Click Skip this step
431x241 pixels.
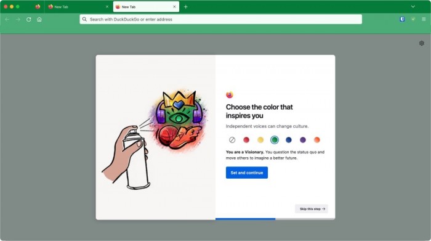coord(312,209)
